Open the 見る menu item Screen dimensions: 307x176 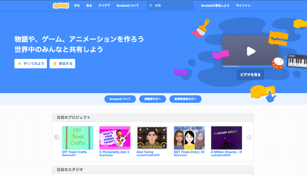point(89,6)
